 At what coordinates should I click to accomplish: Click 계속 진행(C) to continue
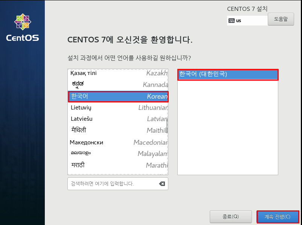pos(278,217)
